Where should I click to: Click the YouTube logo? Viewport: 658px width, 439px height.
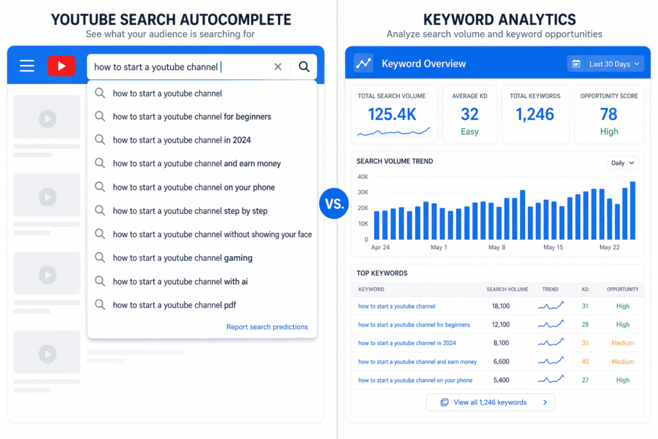[x=61, y=65]
